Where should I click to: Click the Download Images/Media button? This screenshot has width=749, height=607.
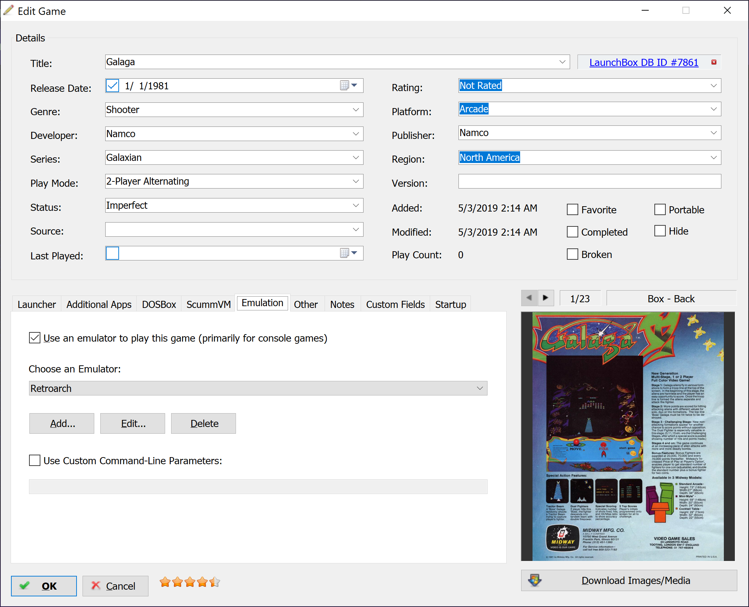pyautogui.click(x=629, y=580)
